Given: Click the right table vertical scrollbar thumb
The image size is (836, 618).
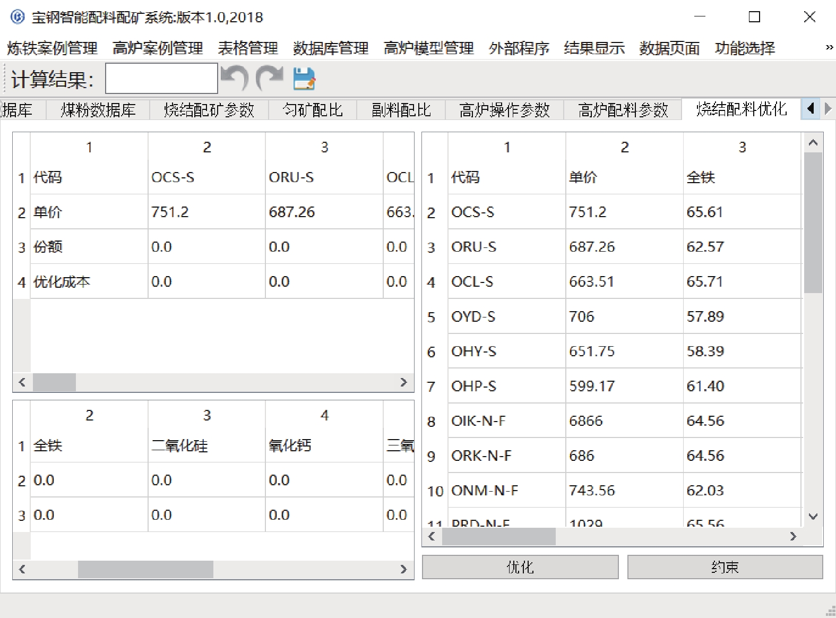Looking at the screenshot, I should click(813, 223).
